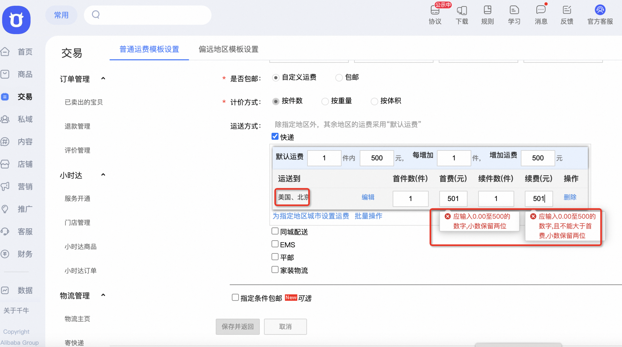Click 默认运费 first item count field
The width and height of the screenshot is (622, 347).
point(324,158)
